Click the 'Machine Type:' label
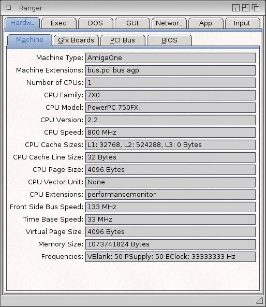 60,58
